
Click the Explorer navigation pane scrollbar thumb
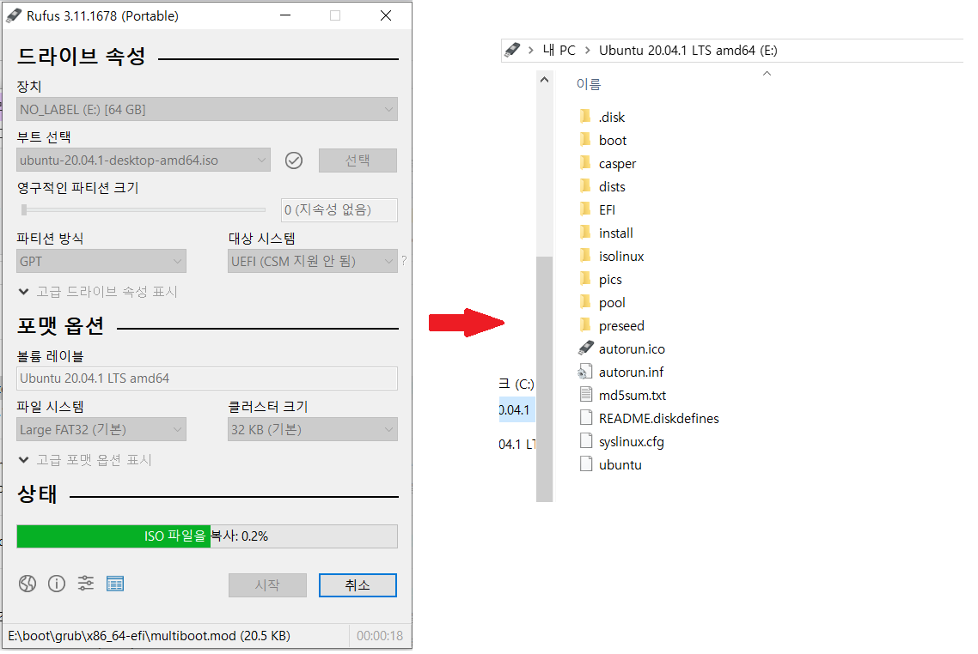(545, 378)
